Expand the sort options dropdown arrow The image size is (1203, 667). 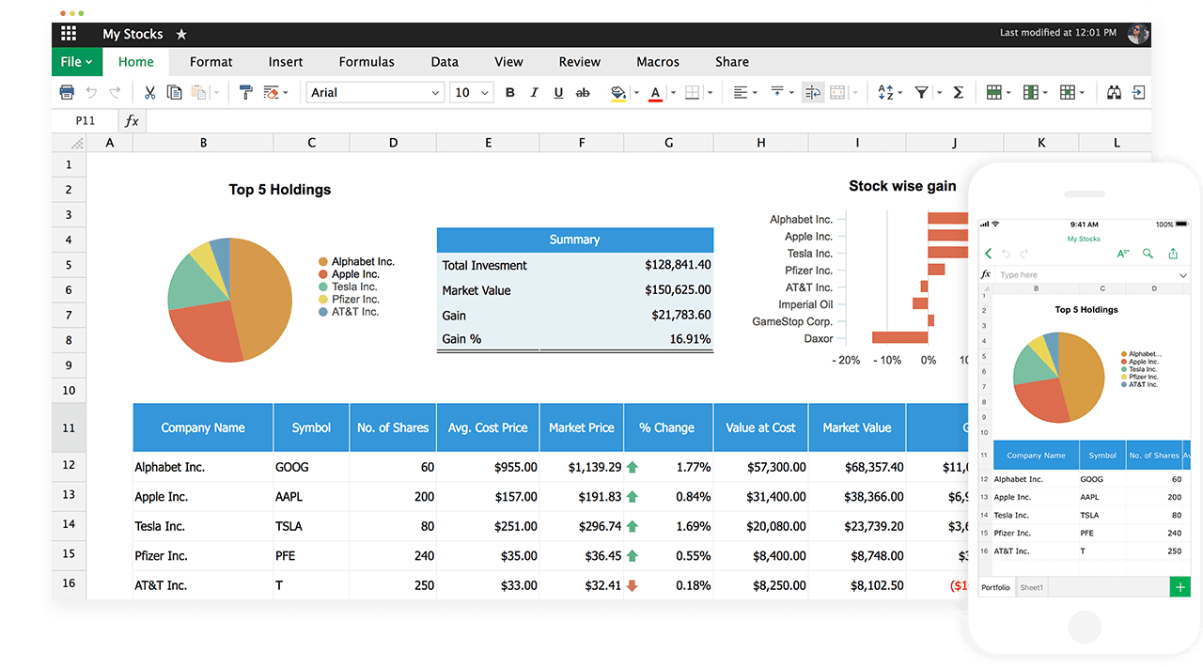(x=900, y=93)
